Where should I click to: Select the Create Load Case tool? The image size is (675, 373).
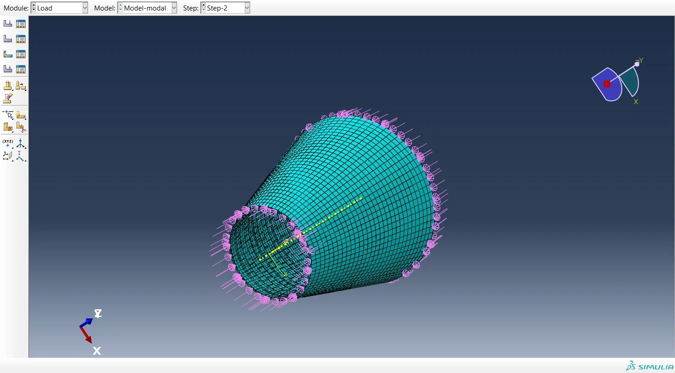point(8,69)
